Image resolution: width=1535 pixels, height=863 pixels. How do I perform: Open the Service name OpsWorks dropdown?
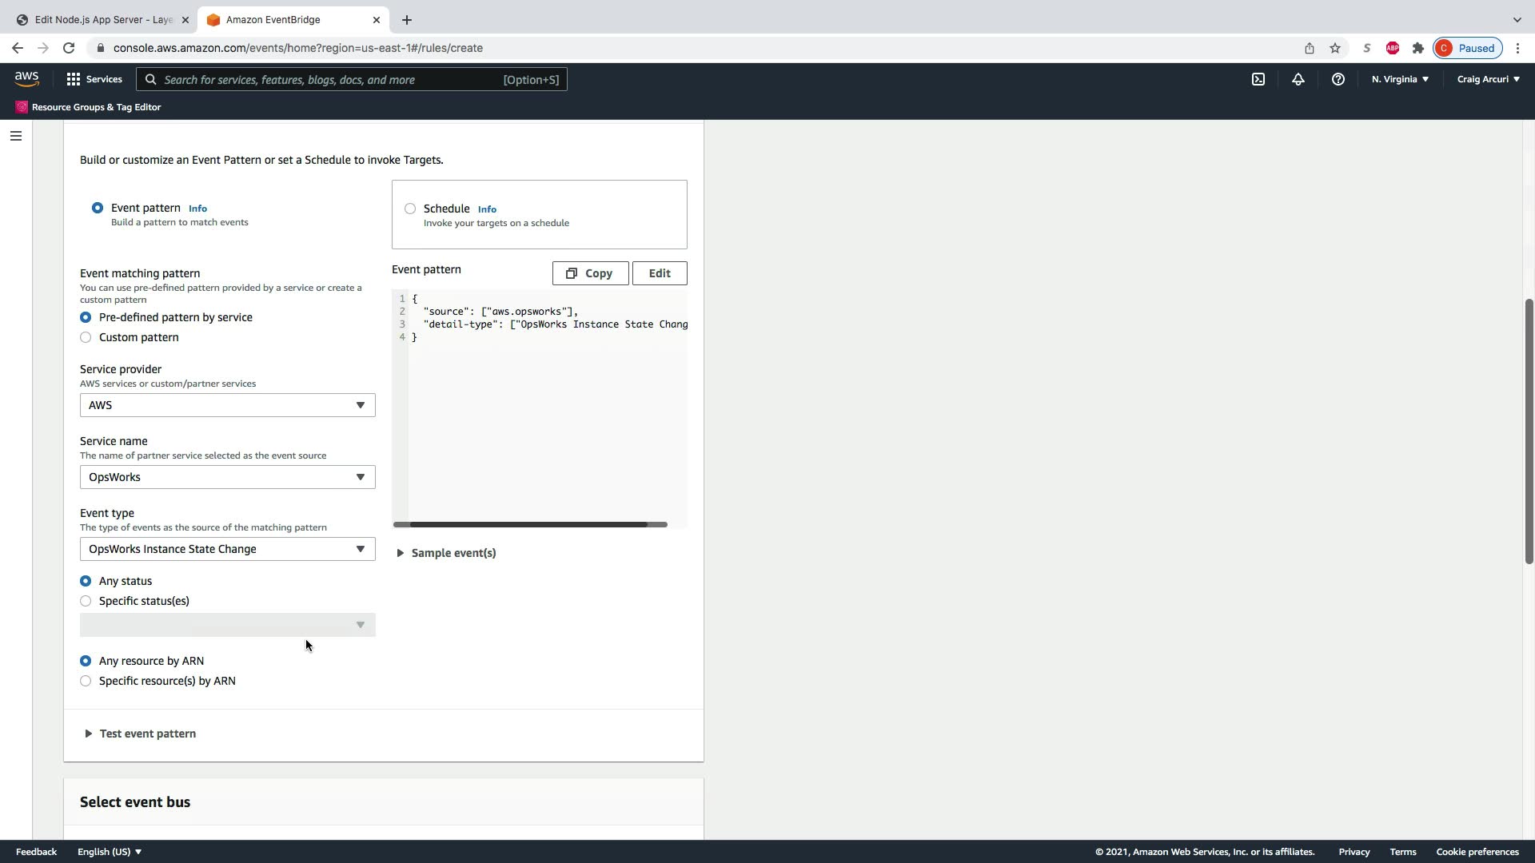[x=227, y=477]
